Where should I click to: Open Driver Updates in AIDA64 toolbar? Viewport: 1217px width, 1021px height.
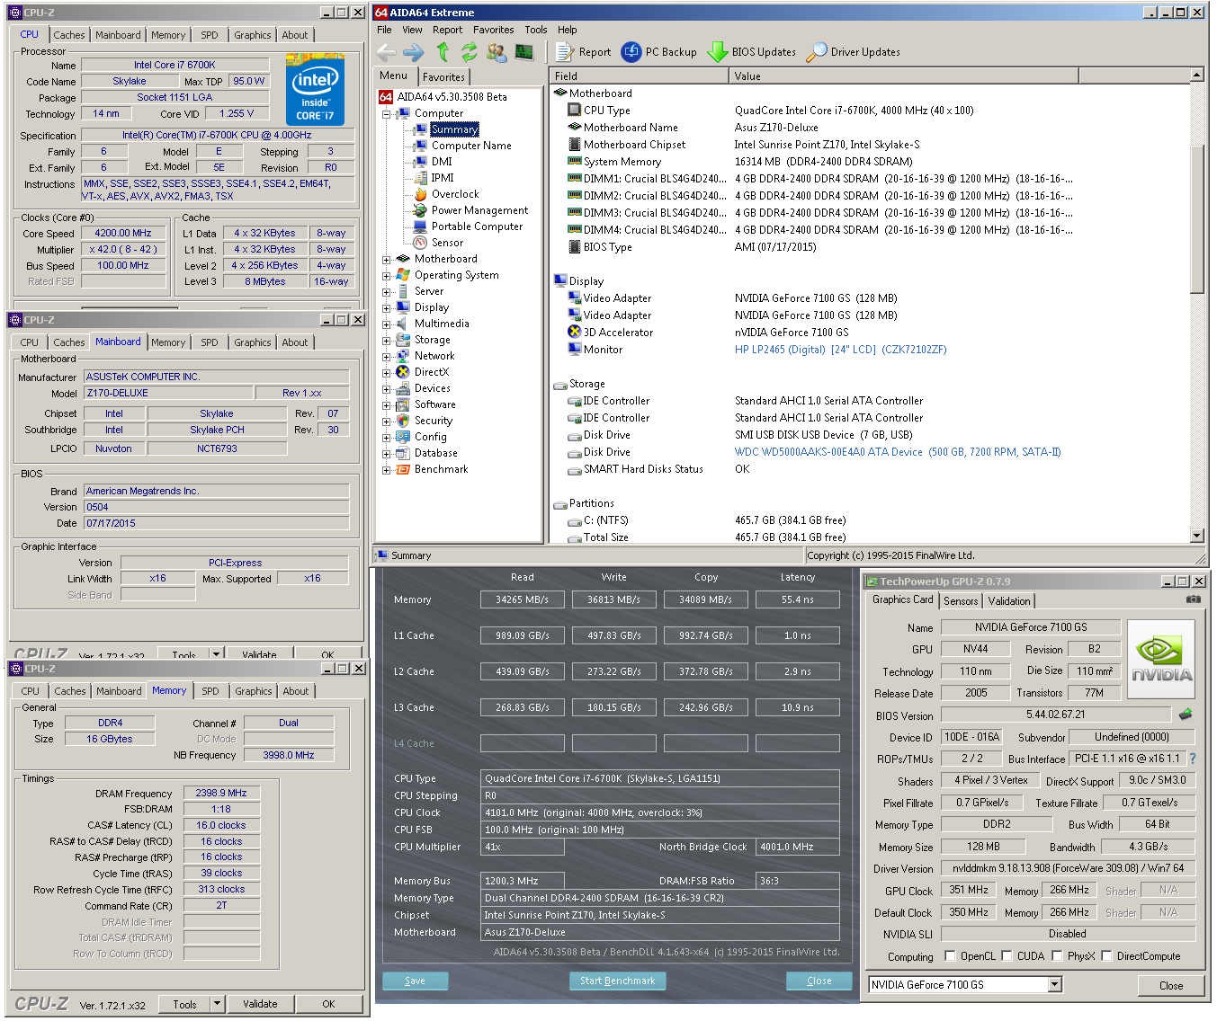pyautogui.click(x=854, y=52)
